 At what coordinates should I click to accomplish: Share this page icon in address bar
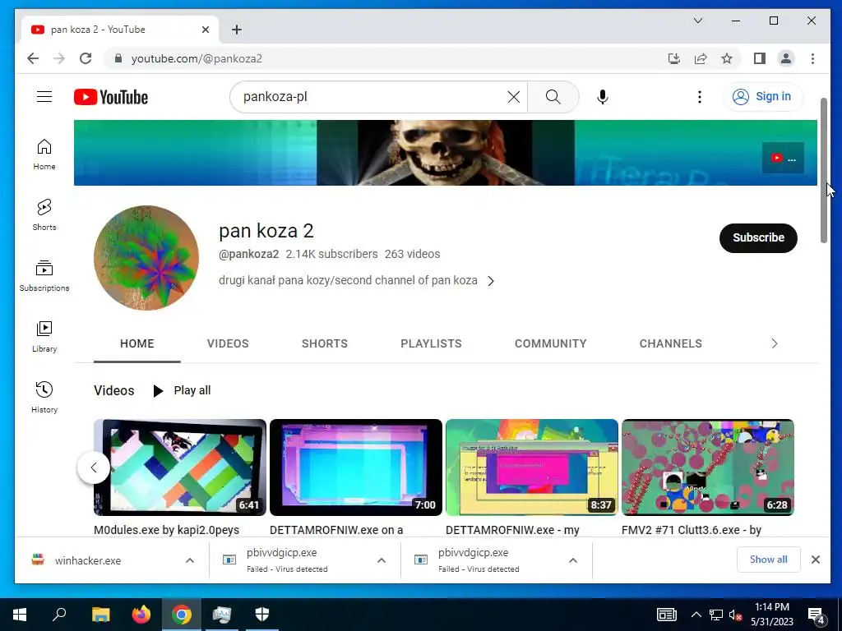701,58
